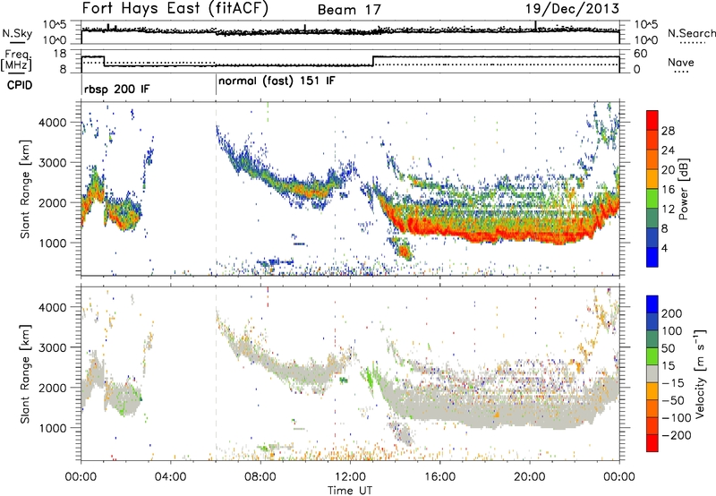Click the 'Nave' legend label
Viewport: 716px width, 496px height.
681,63
